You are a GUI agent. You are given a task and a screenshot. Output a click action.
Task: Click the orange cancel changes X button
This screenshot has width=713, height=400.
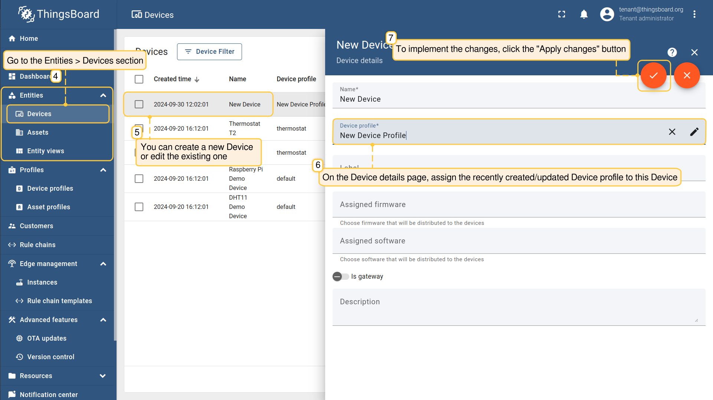[x=687, y=75]
